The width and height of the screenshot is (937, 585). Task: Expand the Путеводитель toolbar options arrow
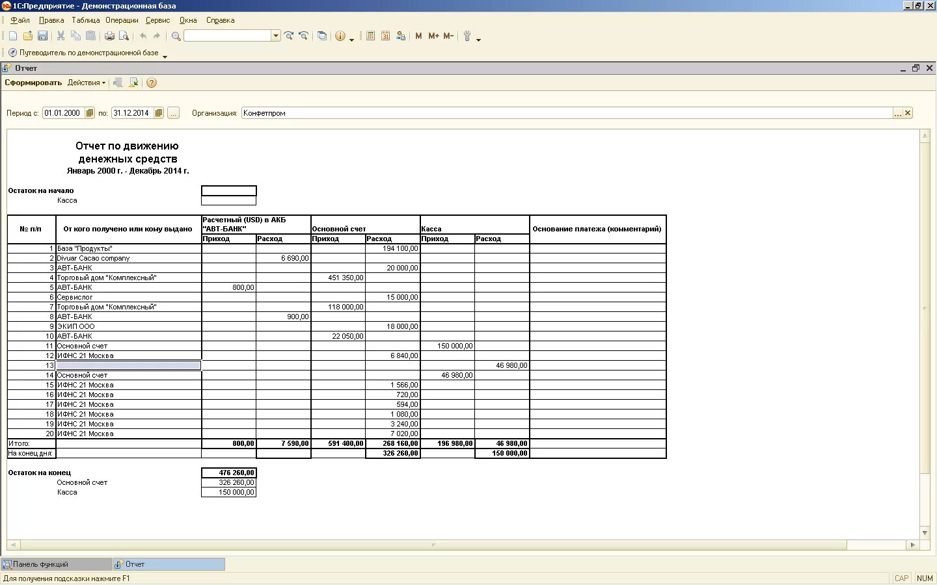coord(165,57)
